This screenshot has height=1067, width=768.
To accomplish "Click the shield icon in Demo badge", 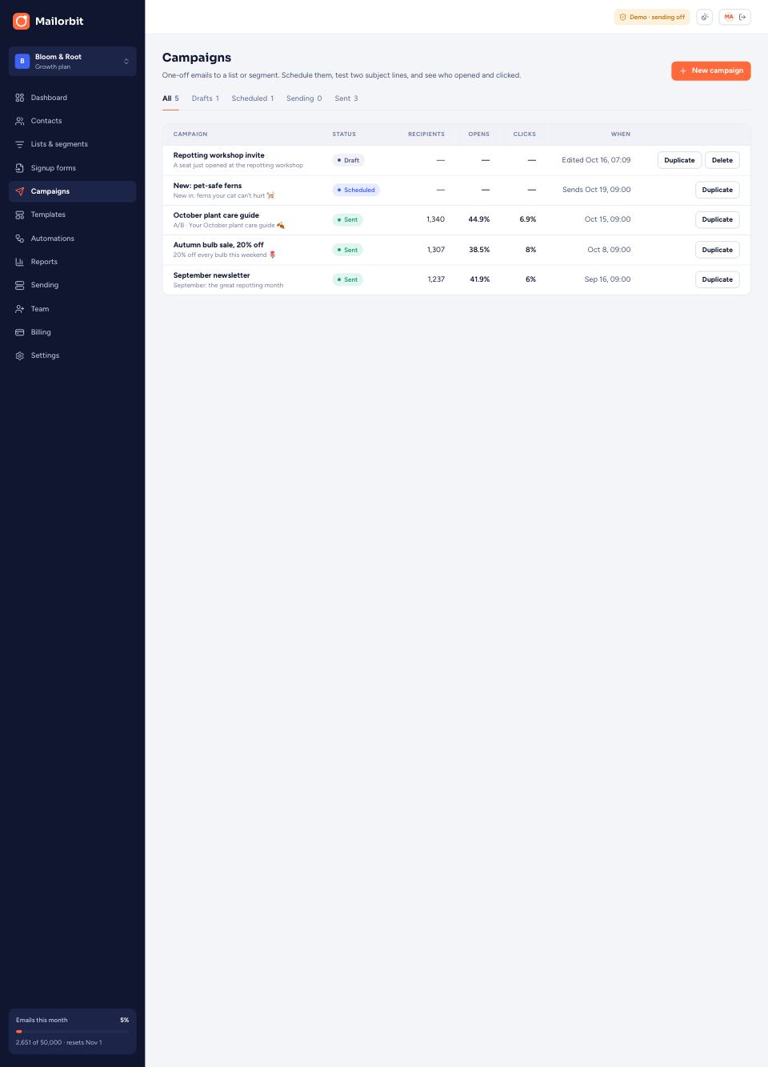I will pyautogui.click(x=623, y=17).
